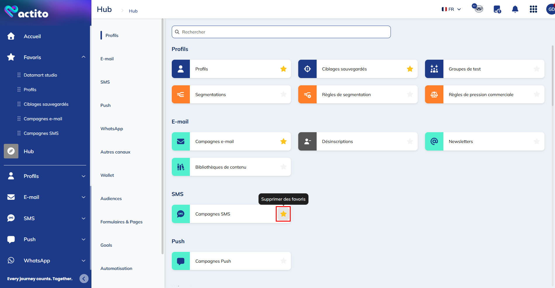Click the Désinscriptions user icon
555x288 pixels.
307,142
